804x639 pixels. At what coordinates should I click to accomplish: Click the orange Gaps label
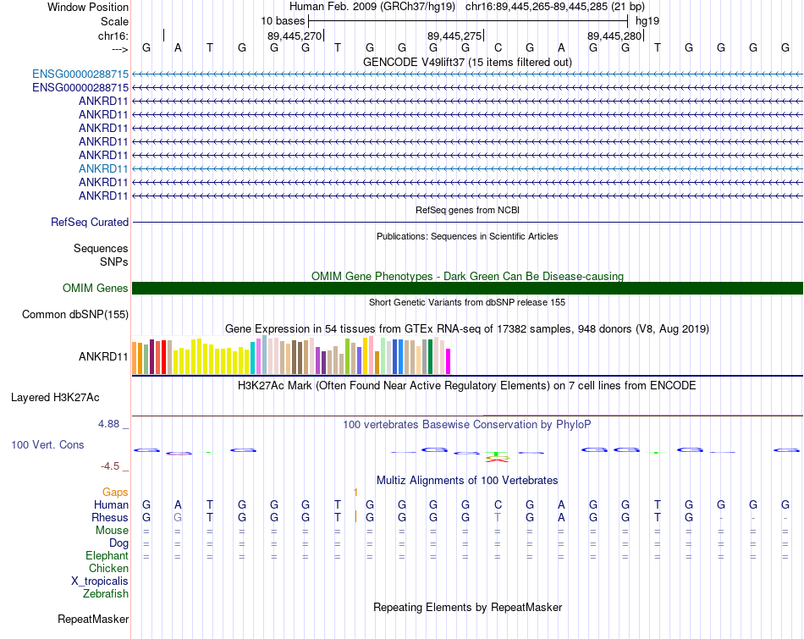coord(115,493)
